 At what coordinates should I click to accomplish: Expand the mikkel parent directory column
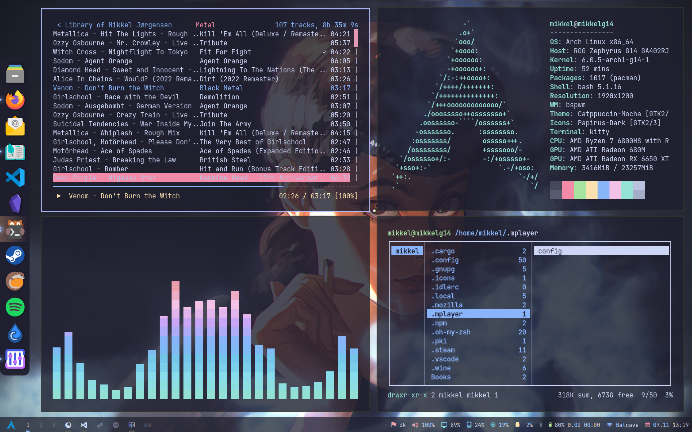pyautogui.click(x=407, y=251)
